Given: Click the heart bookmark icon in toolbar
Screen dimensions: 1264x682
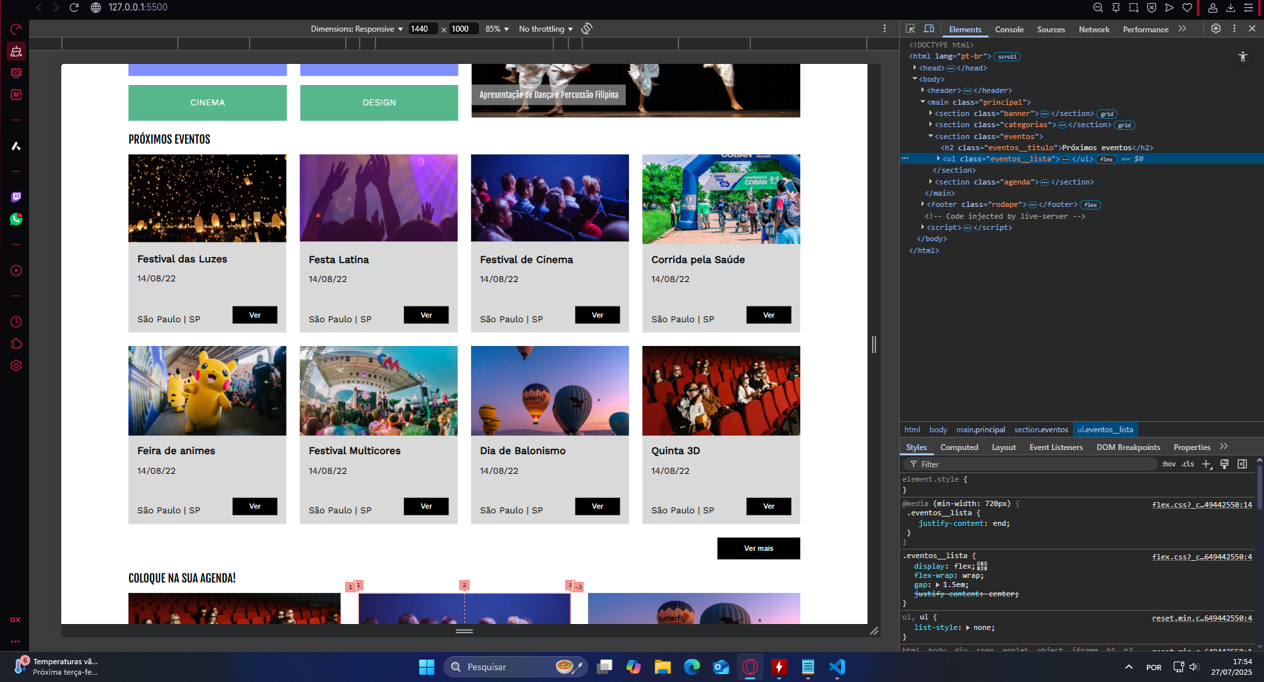Looking at the screenshot, I should [x=1187, y=7].
